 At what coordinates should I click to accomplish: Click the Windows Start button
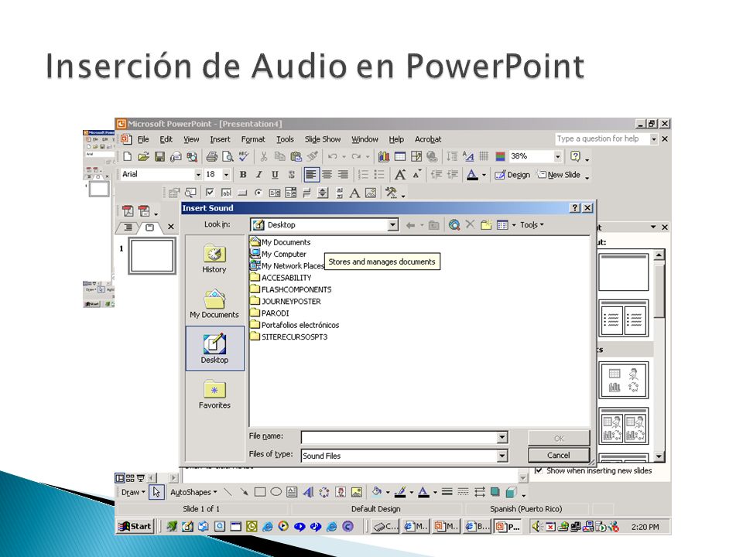(x=135, y=526)
